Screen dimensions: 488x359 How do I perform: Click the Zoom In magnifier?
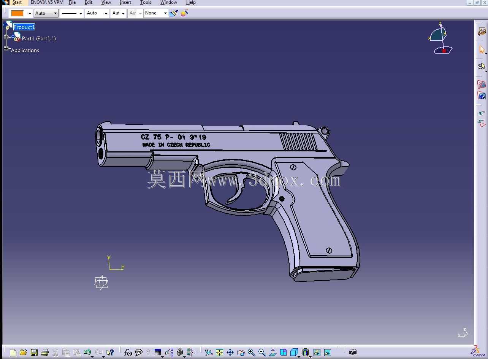(251, 353)
